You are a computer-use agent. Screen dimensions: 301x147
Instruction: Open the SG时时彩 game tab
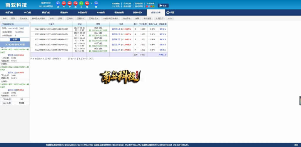pyautogui.click(x=101, y=12)
